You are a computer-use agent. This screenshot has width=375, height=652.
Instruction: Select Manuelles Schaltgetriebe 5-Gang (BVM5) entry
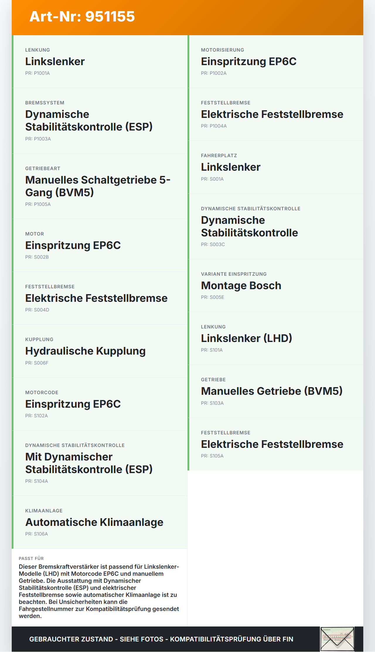(100, 186)
